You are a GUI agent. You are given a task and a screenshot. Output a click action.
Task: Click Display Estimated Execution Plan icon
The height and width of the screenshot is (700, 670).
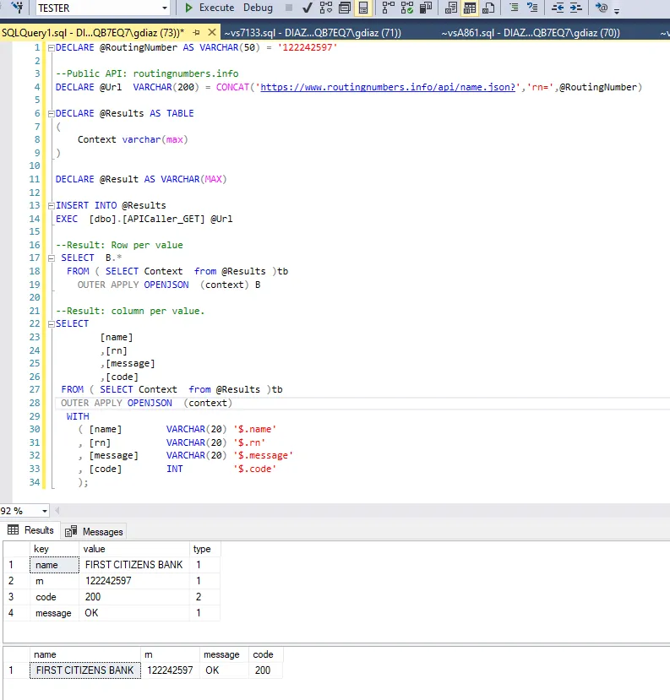325,8
